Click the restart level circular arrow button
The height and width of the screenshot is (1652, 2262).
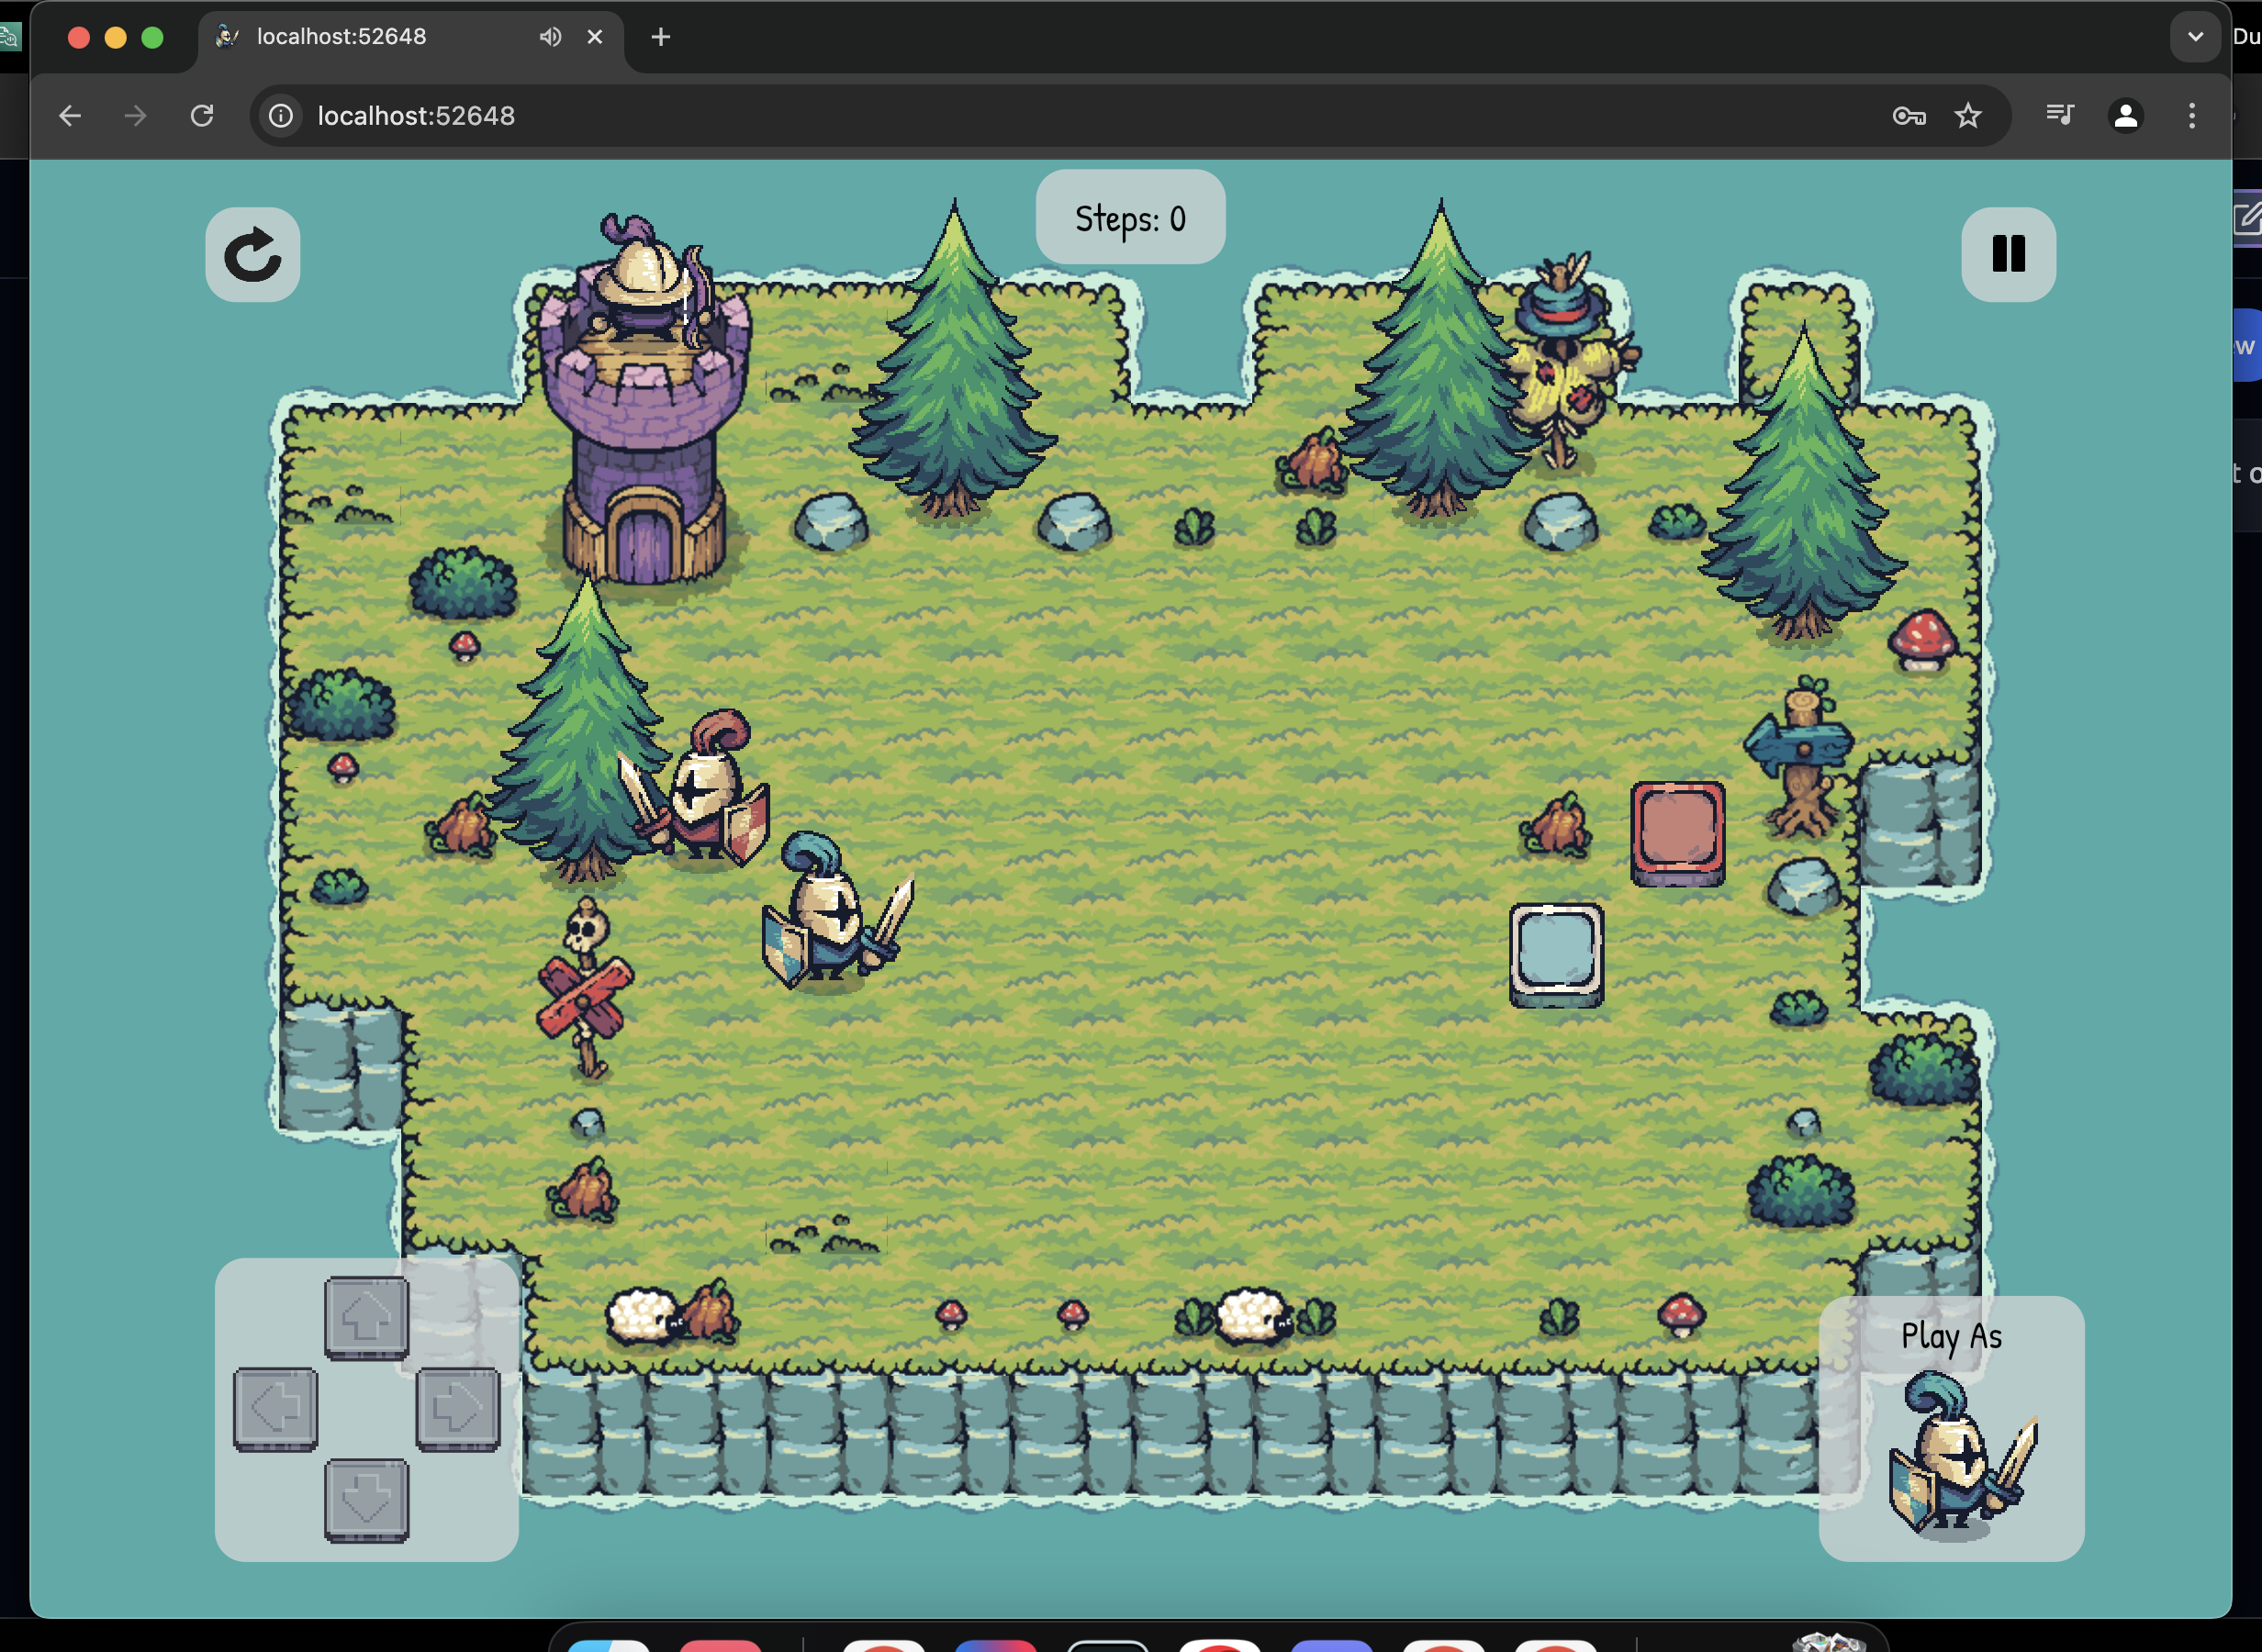click(x=252, y=255)
